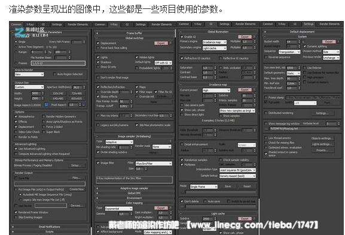Image resolution: width=345 pixels, height=235 pixels.
Task: Click the Objects settings... button
Action: tap(322, 138)
